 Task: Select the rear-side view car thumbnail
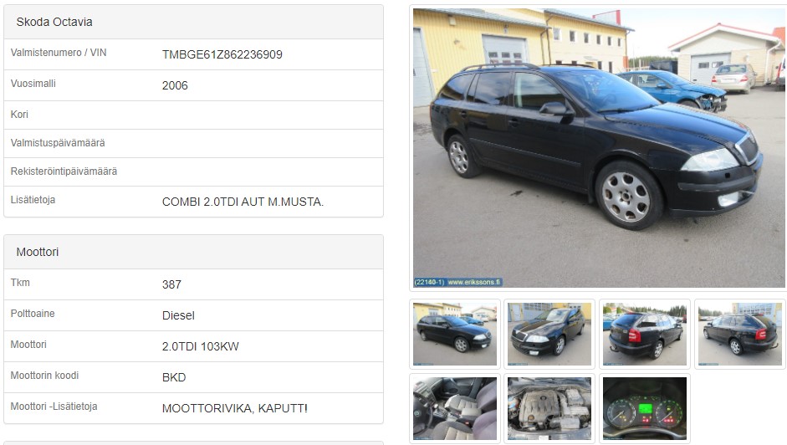coord(740,334)
